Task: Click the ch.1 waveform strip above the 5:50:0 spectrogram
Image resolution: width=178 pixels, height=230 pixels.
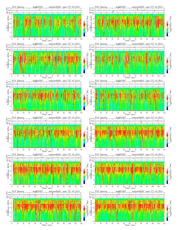Action: 129,195
